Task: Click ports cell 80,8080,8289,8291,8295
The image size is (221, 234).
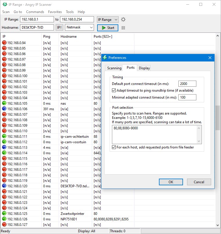Action: pyautogui.click(x=111, y=219)
